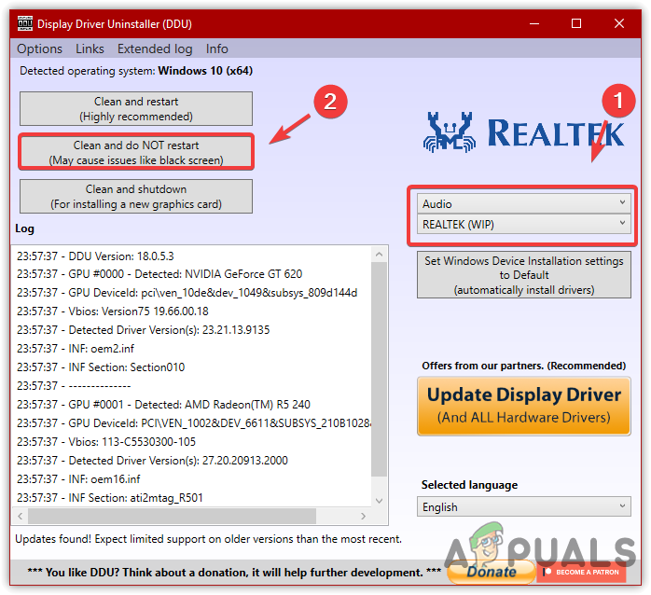Click the Become a Patron button
This screenshot has height=595, width=651.
pyautogui.click(x=582, y=572)
